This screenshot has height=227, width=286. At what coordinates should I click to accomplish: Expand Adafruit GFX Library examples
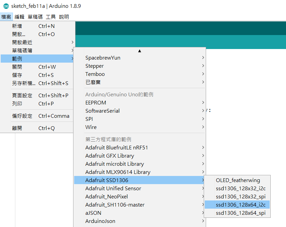tap(140, 156)
